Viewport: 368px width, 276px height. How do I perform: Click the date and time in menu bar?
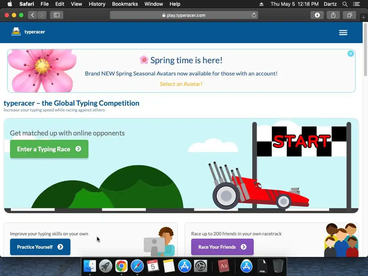coord(295,4)
